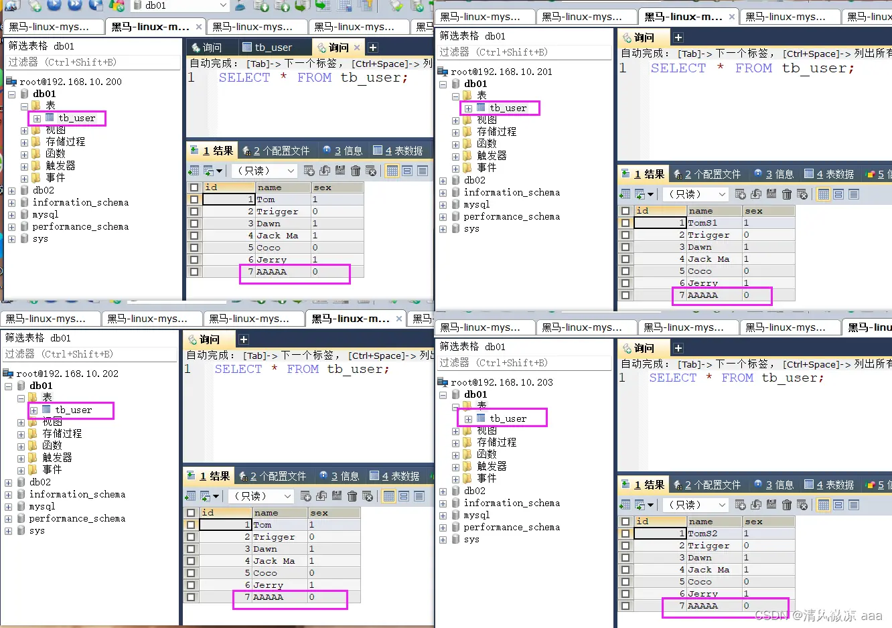
Task: Click the save floppy icon in the 192.168.10.203 result toolbar
Action: click(771, 505)
